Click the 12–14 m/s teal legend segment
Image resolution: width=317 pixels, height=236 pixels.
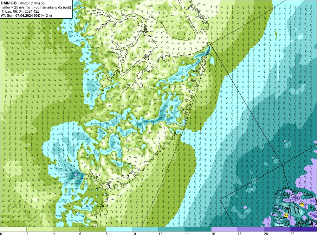(x=171, y=229)
